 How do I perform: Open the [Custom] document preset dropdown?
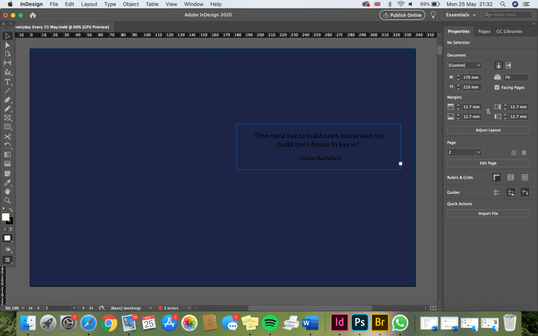click(x=464, y=65)
